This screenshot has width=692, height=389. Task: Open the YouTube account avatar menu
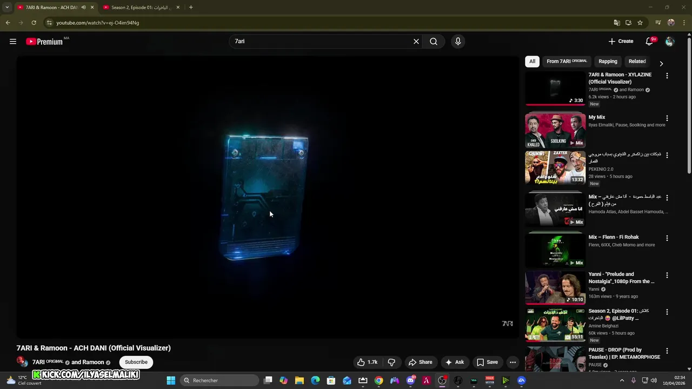670,42
